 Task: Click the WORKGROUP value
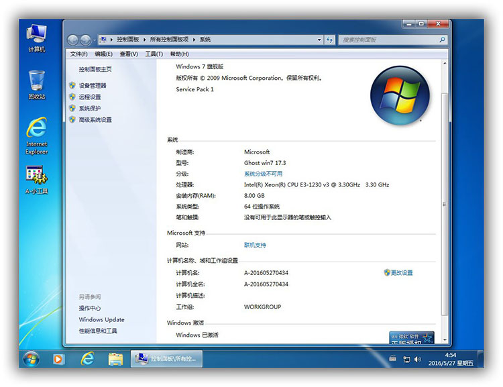(262, 307)
